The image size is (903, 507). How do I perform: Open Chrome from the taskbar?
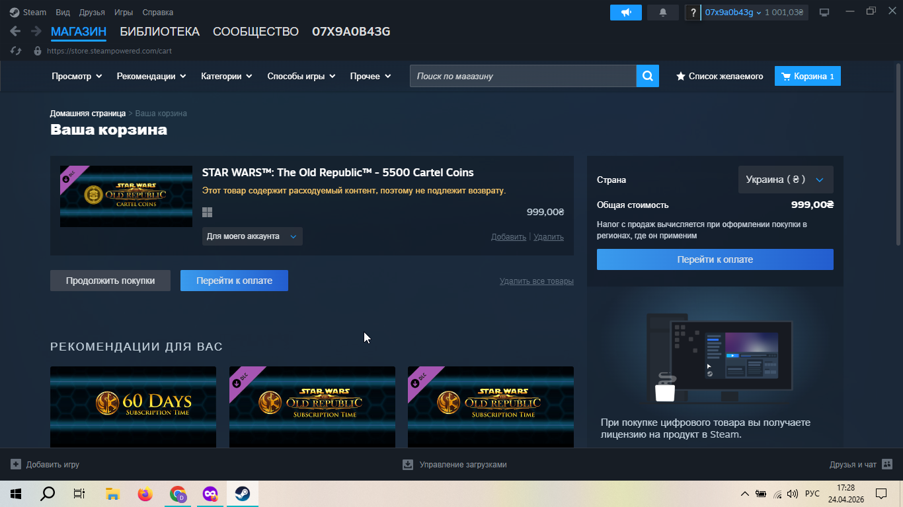178,494
